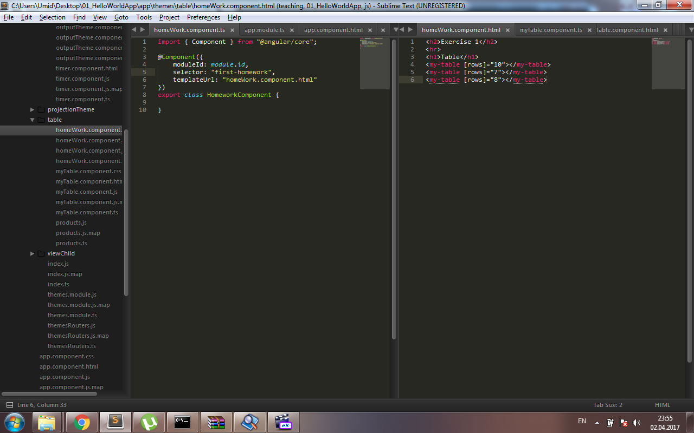Open index.ts in sidebar
694x433 pixels.
coord(59,284)
